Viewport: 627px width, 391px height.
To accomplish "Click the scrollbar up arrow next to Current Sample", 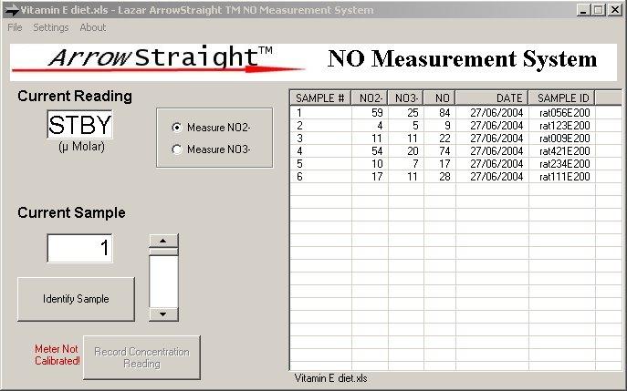I will point(163,241).
